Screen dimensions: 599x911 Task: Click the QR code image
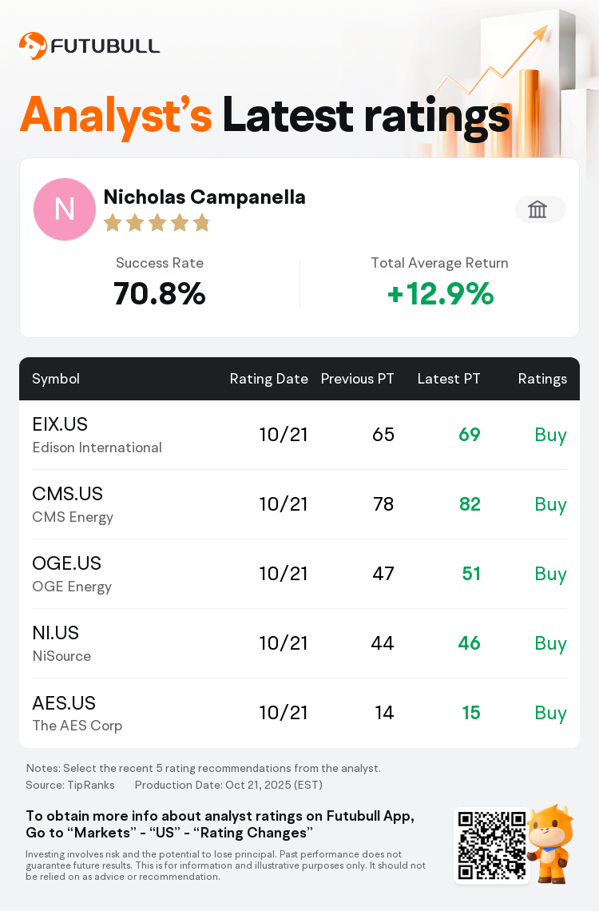pyautogui.click(x=492, y=845)
